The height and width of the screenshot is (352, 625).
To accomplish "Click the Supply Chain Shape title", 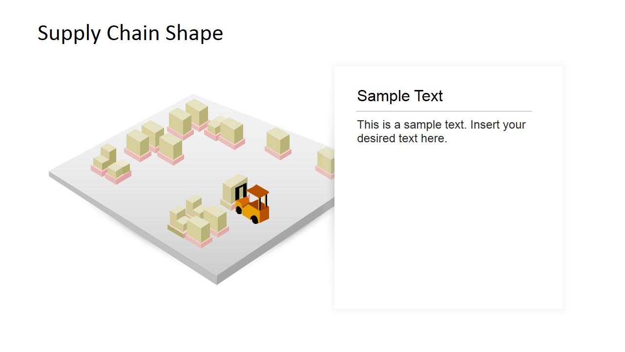I will click(130, 33).
